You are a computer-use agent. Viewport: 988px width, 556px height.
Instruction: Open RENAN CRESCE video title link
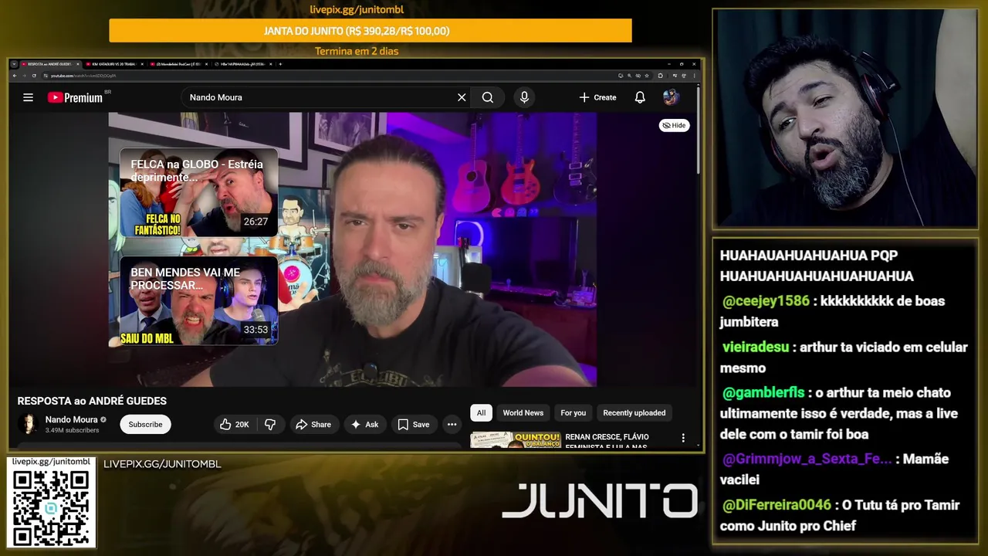click(607, 441)
